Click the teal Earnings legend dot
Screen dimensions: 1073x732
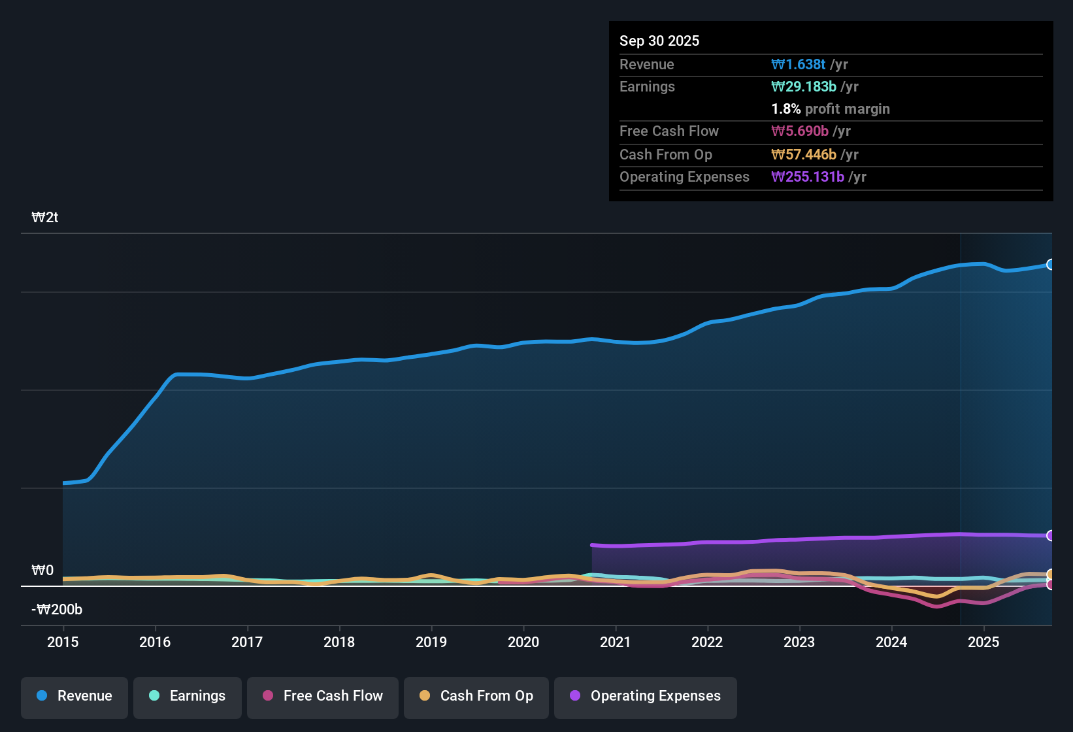pyautogui.click(x=154, y=696)
